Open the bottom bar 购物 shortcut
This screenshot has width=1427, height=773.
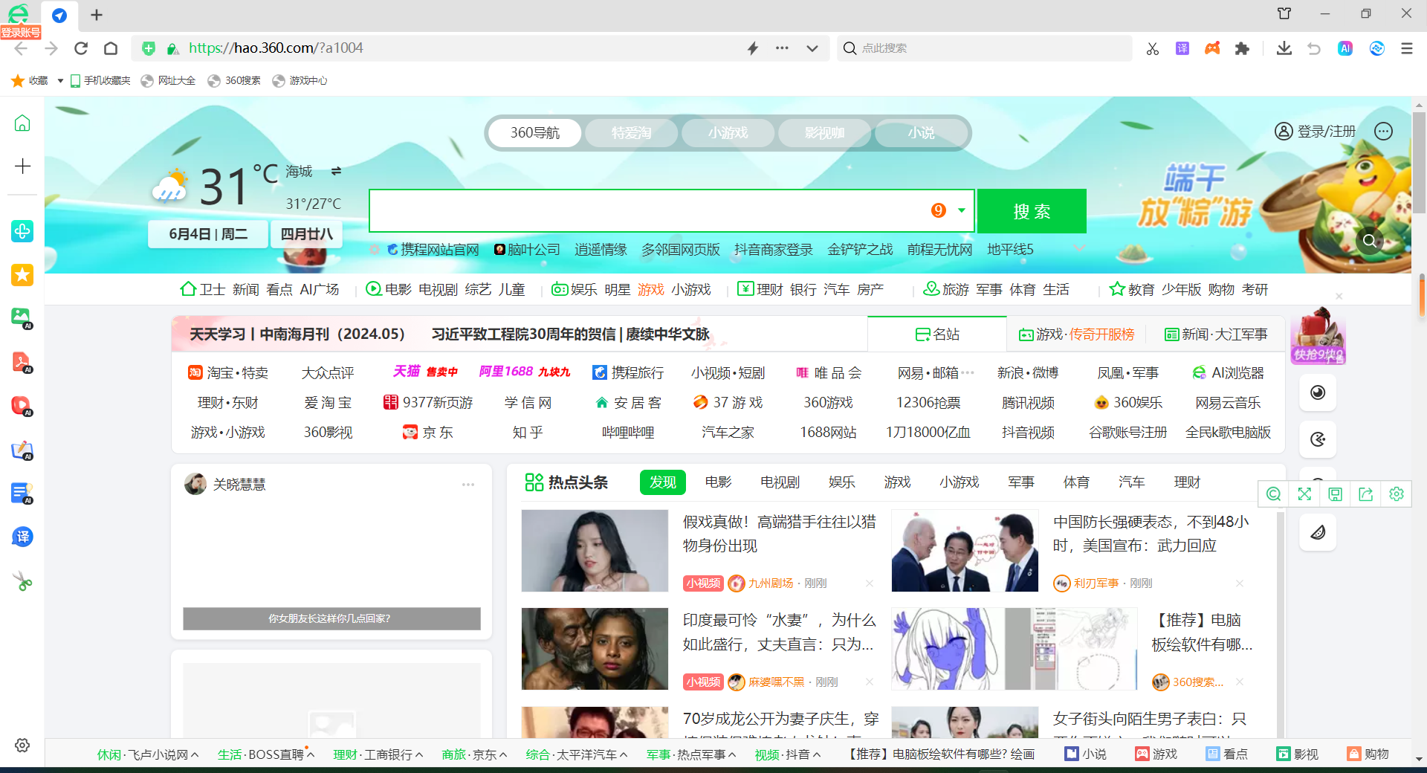(1368, 754)
